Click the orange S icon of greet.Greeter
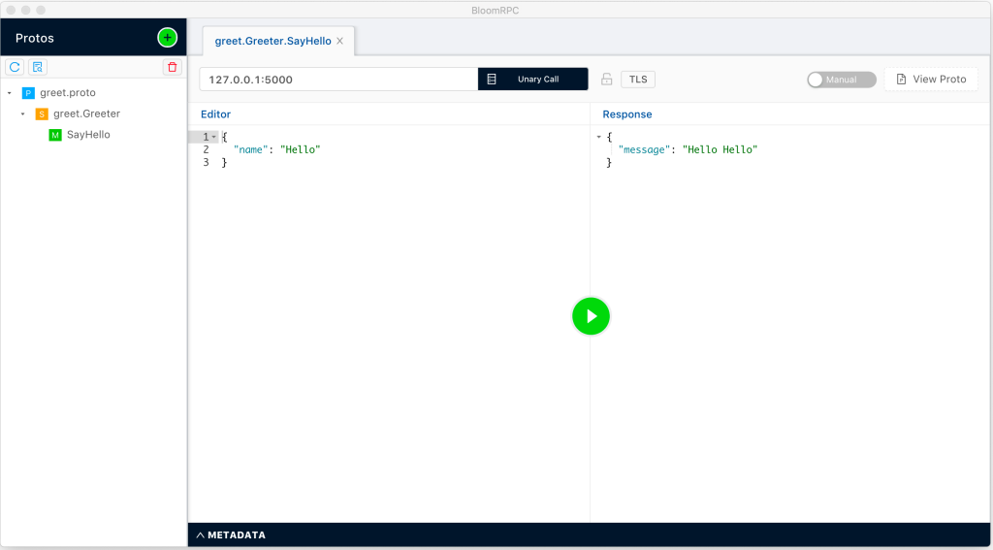 coord(41,114)
